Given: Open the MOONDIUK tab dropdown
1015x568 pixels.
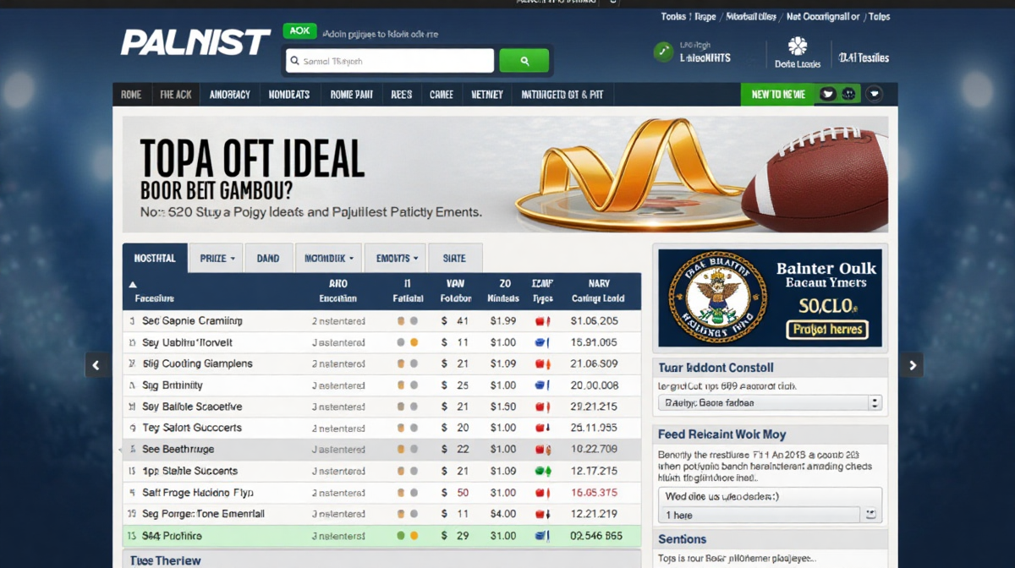Looking at the screenshot, I should click(329, 259).
